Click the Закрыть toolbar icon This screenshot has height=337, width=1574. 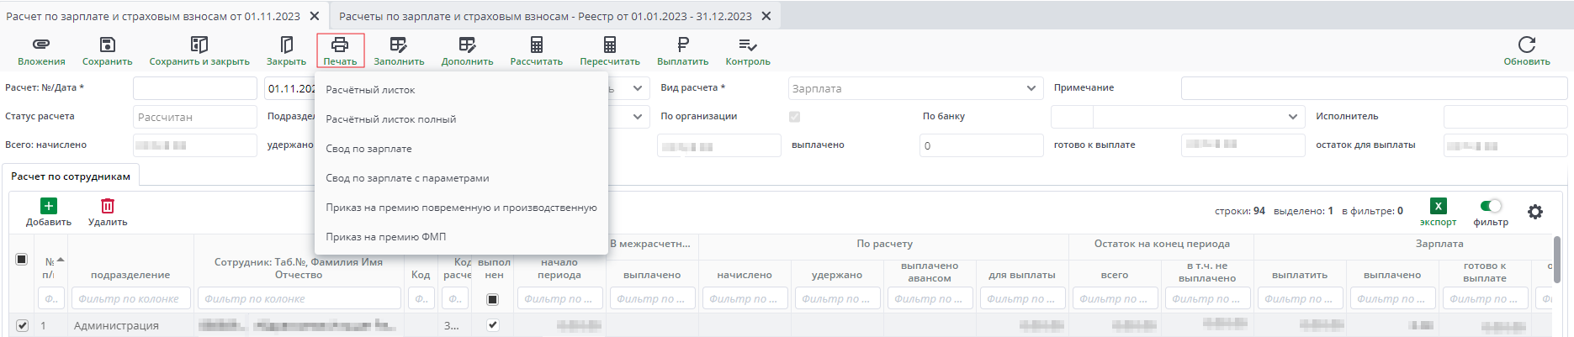click(286, 45)
